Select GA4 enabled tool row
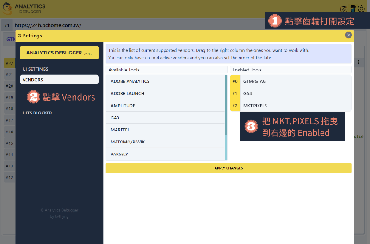This screenshot has height=244, width=370. point(291,94)
